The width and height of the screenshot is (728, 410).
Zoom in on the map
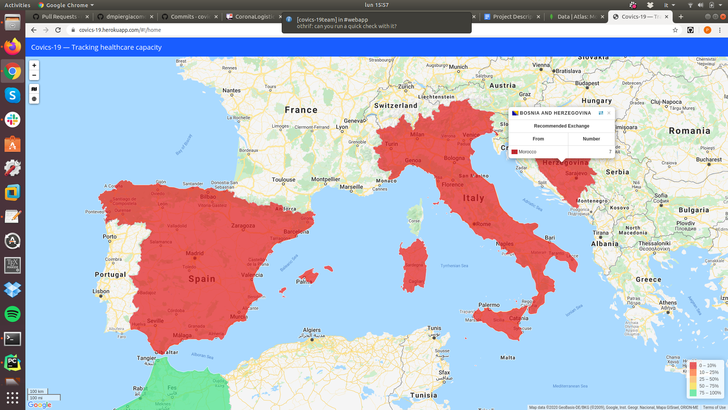pyautogui.click(x=34, y=65)
